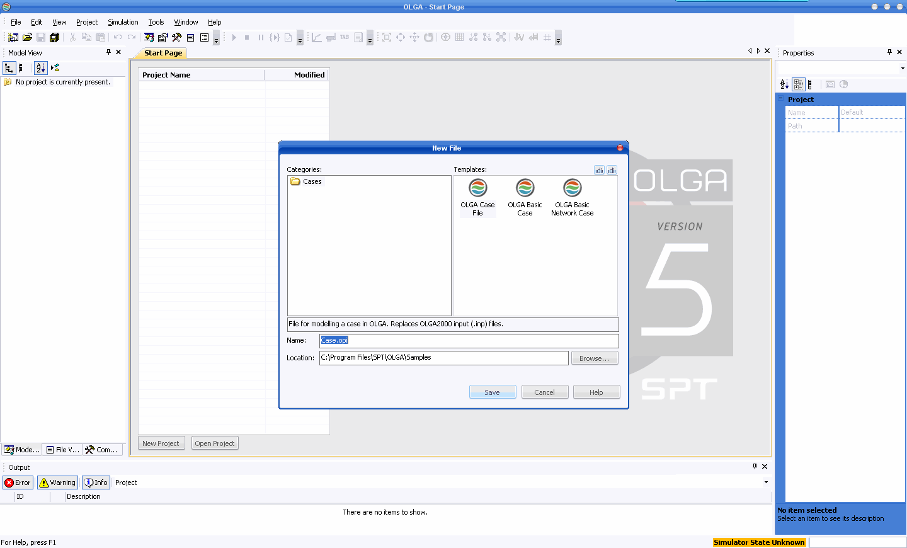Click the Pause simulation toolbar icon

[x=261, y=38]
